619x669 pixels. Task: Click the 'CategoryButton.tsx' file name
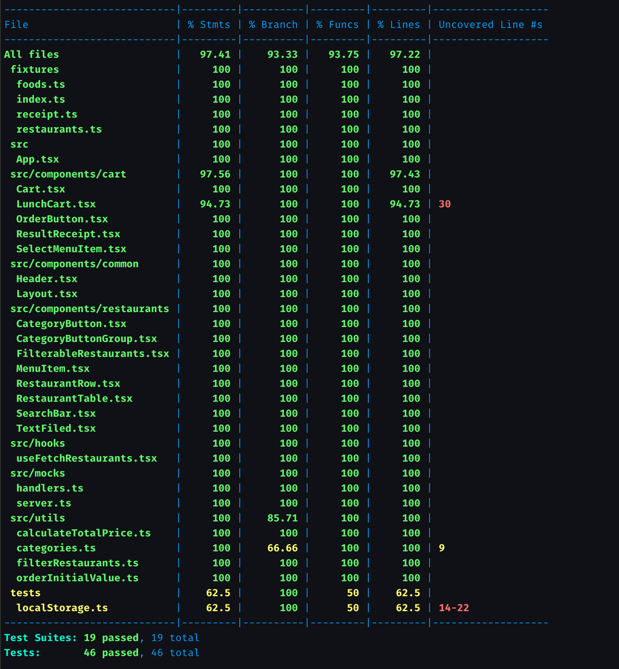(x=71, y=324)
